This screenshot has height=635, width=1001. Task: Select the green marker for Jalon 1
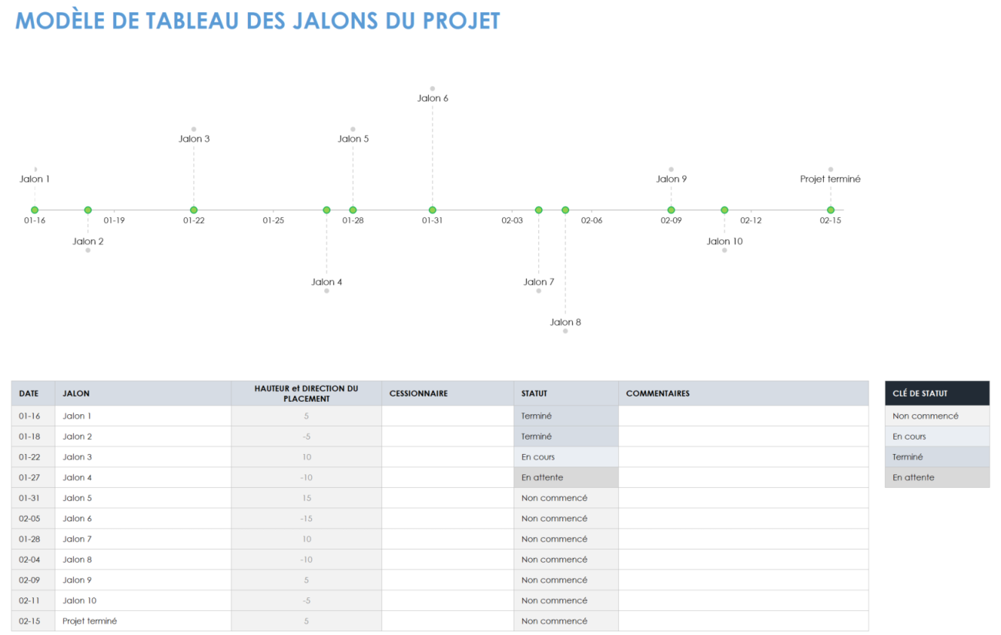[34, 209]
